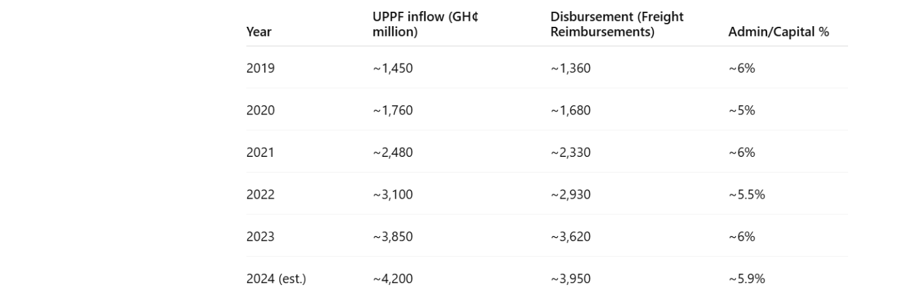Click the 2022 disbursement value ~2,930
The width and height of the screenshot is (916, 302).
pos(570,194)
